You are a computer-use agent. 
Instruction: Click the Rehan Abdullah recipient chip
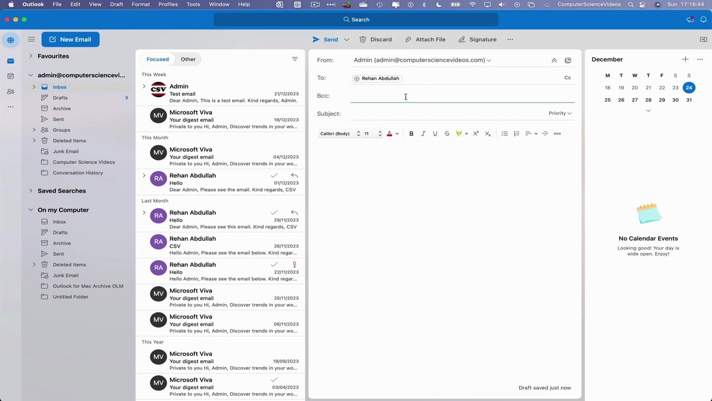(377, 79)
